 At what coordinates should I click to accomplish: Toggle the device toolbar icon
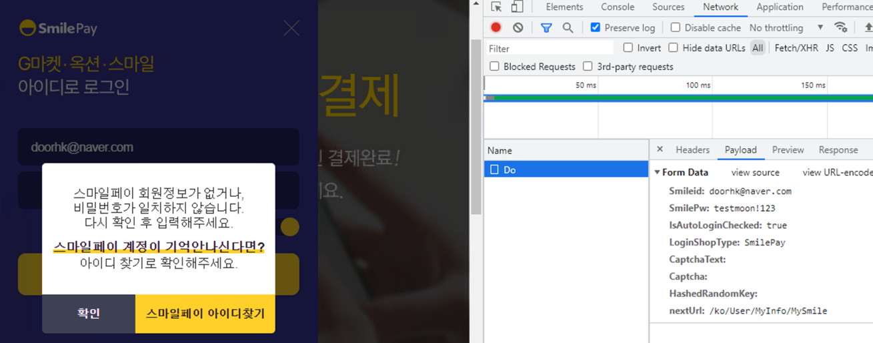pos(517,7)
